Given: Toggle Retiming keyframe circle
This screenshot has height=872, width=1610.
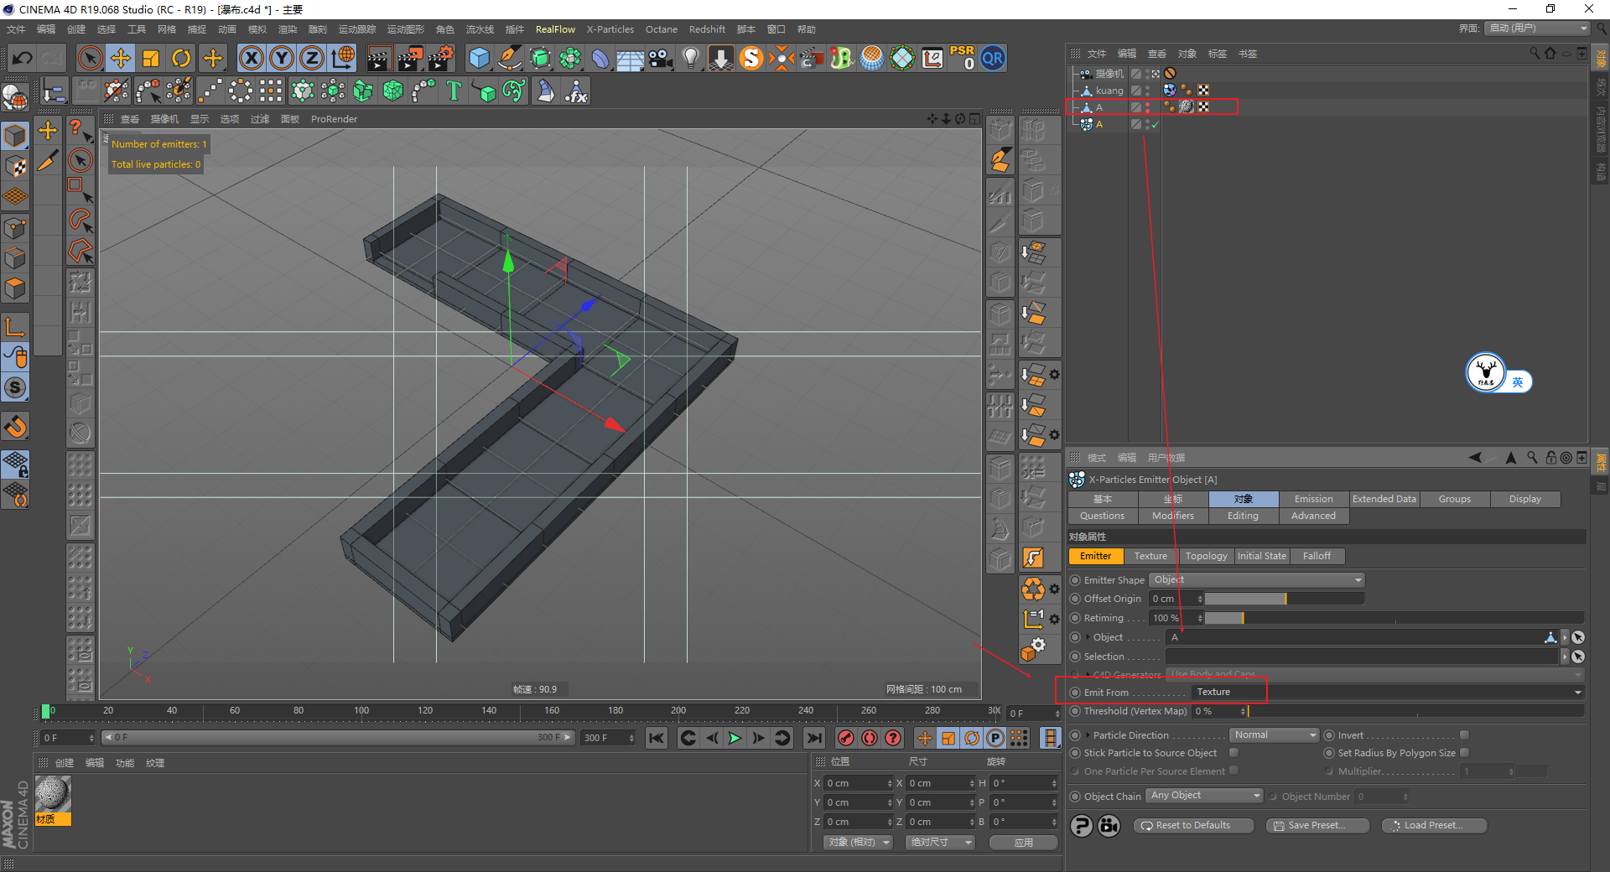Looking at the screenshot, I should (1075, 618).
